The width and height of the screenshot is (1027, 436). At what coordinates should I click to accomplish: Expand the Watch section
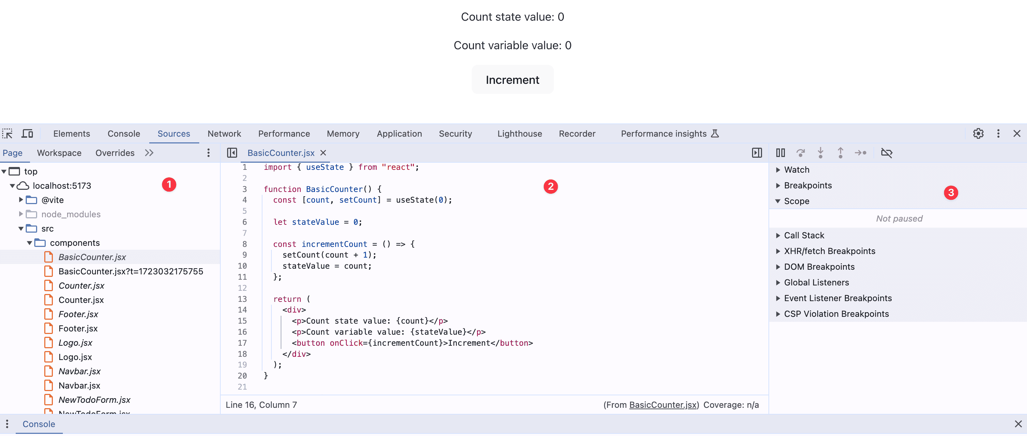coord(778,170)
